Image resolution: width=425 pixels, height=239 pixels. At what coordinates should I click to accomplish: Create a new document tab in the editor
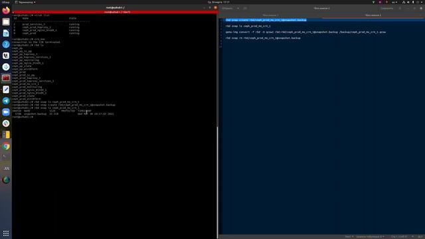point(245,9)
